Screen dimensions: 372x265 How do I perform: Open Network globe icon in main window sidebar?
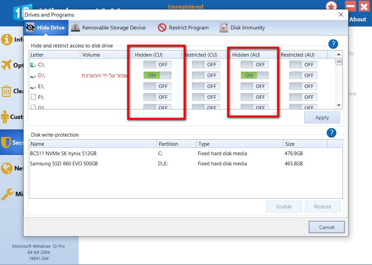pos(7,168)
